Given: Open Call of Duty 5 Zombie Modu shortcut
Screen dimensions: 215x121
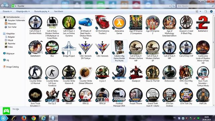Looking at the screenshot, I should tap(35, 23).
